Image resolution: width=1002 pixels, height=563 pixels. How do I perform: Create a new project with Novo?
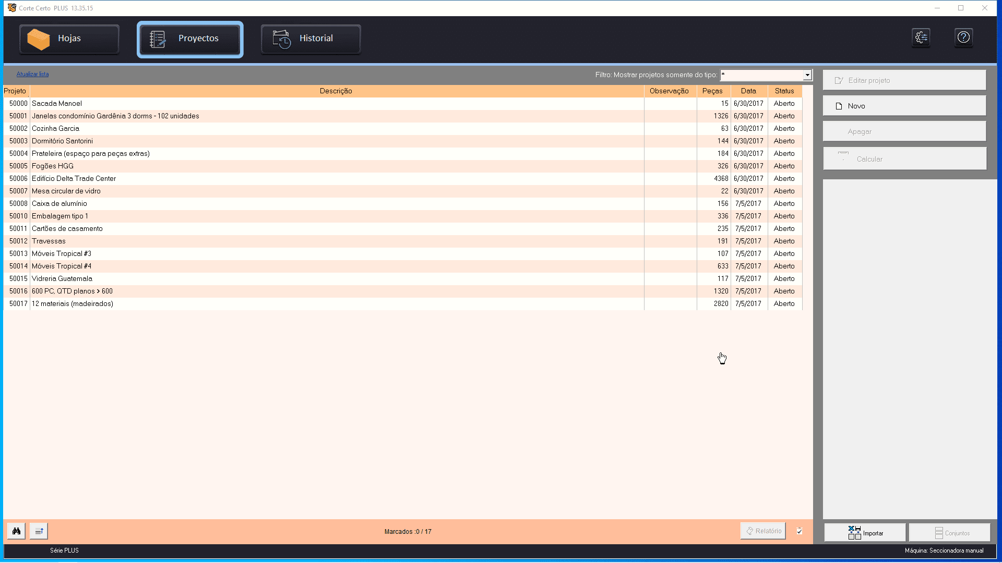click(904, 106)
